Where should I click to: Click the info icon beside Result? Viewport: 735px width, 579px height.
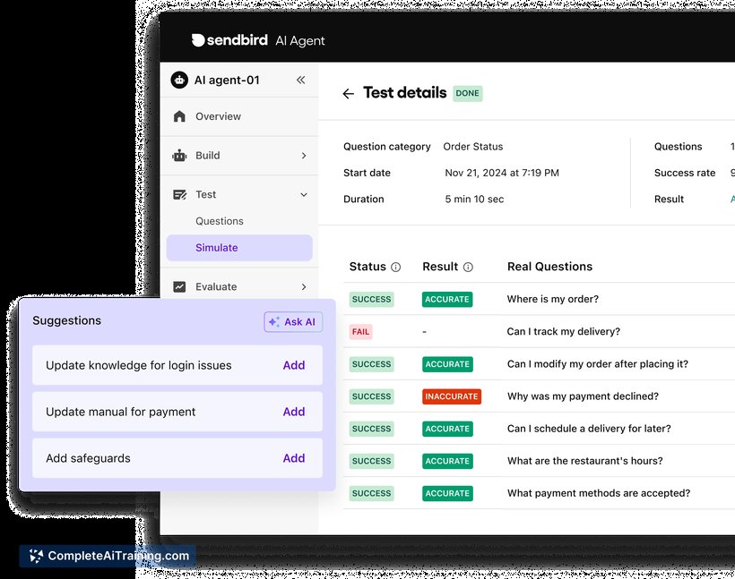pyautogui.click(x=468, y=267)
